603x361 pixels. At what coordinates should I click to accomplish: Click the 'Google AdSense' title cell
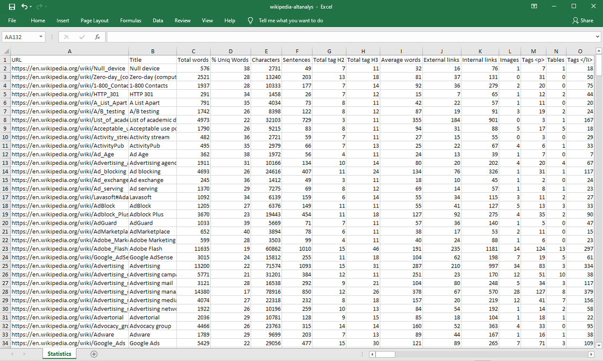click(152, 257)
